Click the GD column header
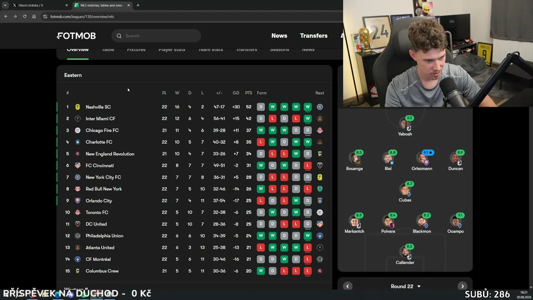This screenshot has height=300, width=533. pyautogui.click(x=236, y=93)
